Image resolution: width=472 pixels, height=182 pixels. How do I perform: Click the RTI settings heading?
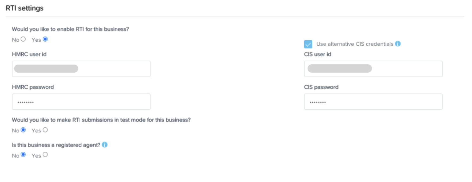(25, 8)
